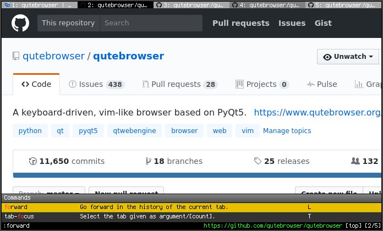Image resolution: width=383 pixels, height=231 pixels.
Task: Click inside the GitHub Search field
Action: tap(151, 23)
